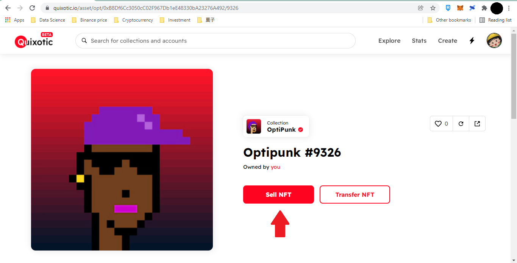Screen dimensions: 517x263
Task: Open the MetaMask fox extension
Action: (x=460, y=8)
